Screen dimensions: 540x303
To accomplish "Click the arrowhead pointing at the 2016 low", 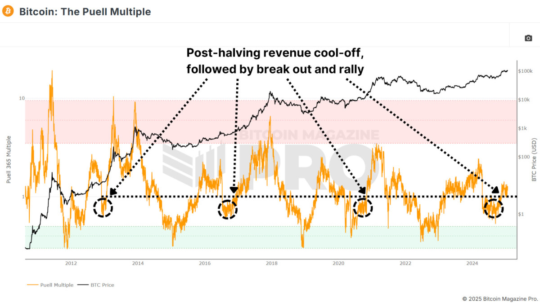I will pos(234,190).
